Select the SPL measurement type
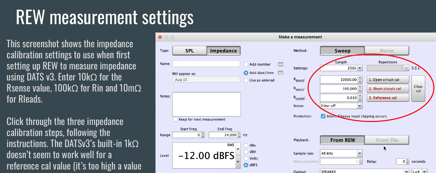Image resolution: width=436 pixels, height=173 pixels. pyautogui.click(x=190, y=51)
